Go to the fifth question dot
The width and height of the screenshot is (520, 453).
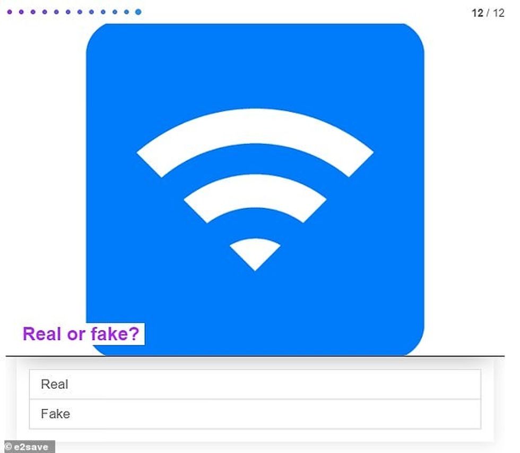click(56, 12)
